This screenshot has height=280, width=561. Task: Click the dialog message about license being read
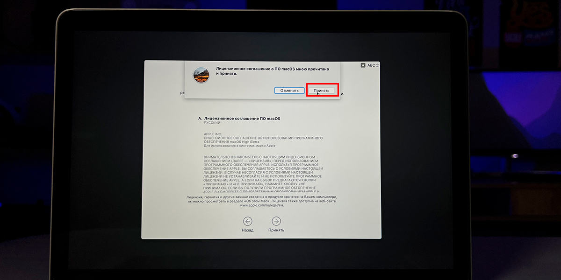point(272,71)
